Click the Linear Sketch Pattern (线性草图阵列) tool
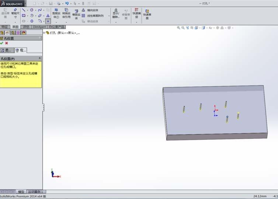 coord(93,16)
